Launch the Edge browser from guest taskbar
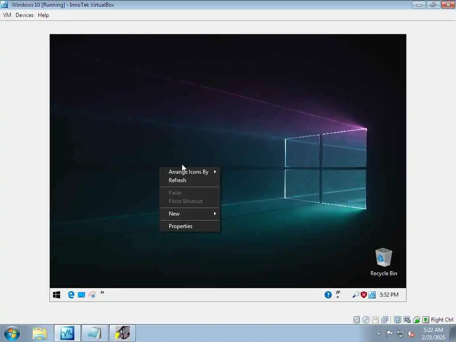Viewport: 456px width, 342px height. (71, 295)
